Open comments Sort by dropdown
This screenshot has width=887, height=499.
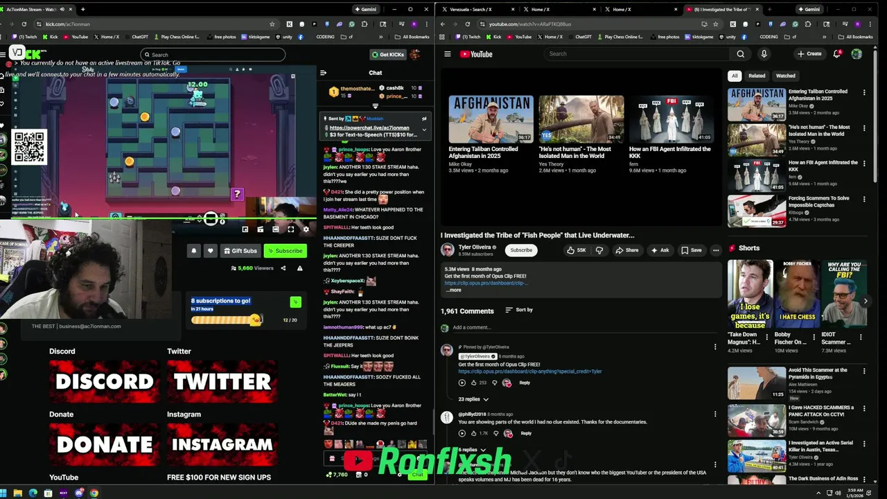tap(519, 310)
